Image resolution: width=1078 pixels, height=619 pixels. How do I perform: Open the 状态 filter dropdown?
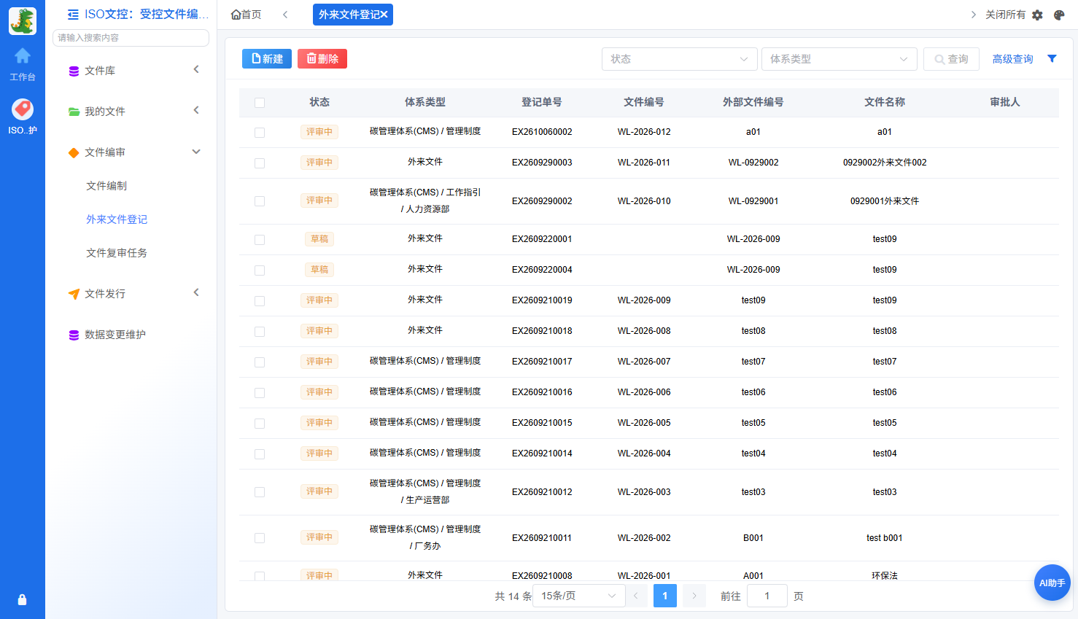click(678, 59)
